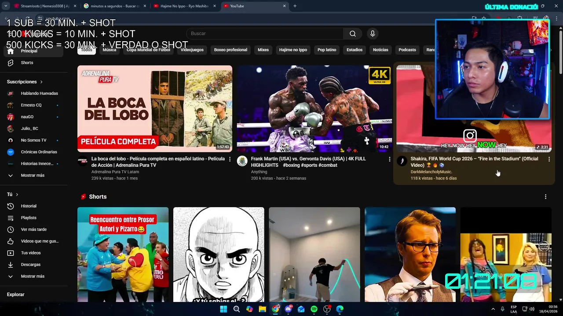
Task: Open Playlists in the sidebar
Action: tap(33, 218)
